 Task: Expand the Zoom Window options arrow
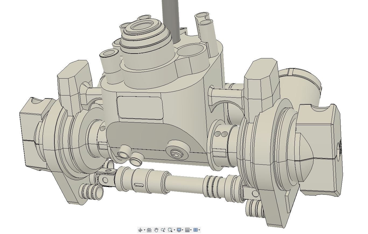174,230
